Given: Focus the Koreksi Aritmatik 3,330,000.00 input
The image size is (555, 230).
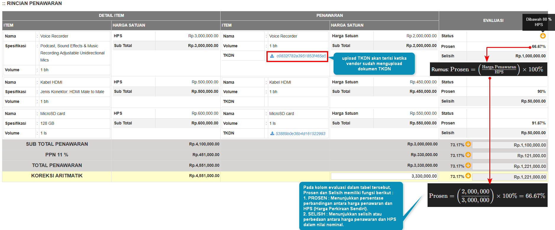Looking at the screenshot, I should (x=384, y=176).
